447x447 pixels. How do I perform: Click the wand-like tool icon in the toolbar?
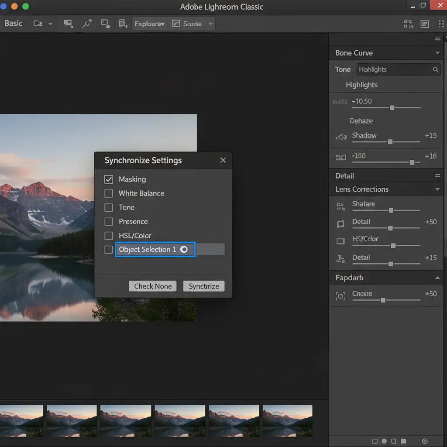point(87,24)
